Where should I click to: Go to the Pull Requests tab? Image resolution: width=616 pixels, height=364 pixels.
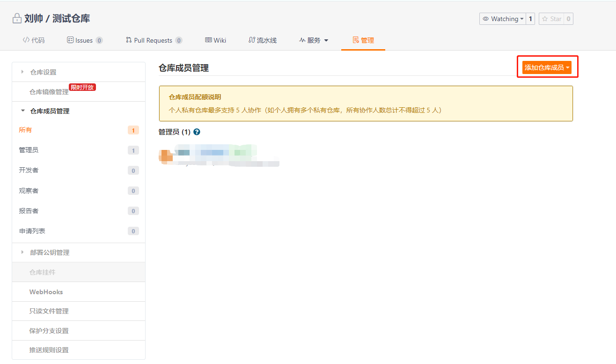(x=154, y=40)
